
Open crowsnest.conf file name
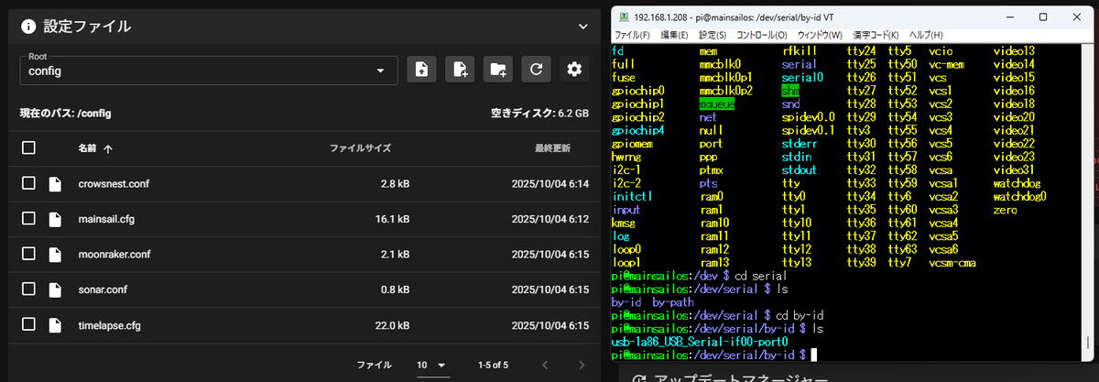114,184
